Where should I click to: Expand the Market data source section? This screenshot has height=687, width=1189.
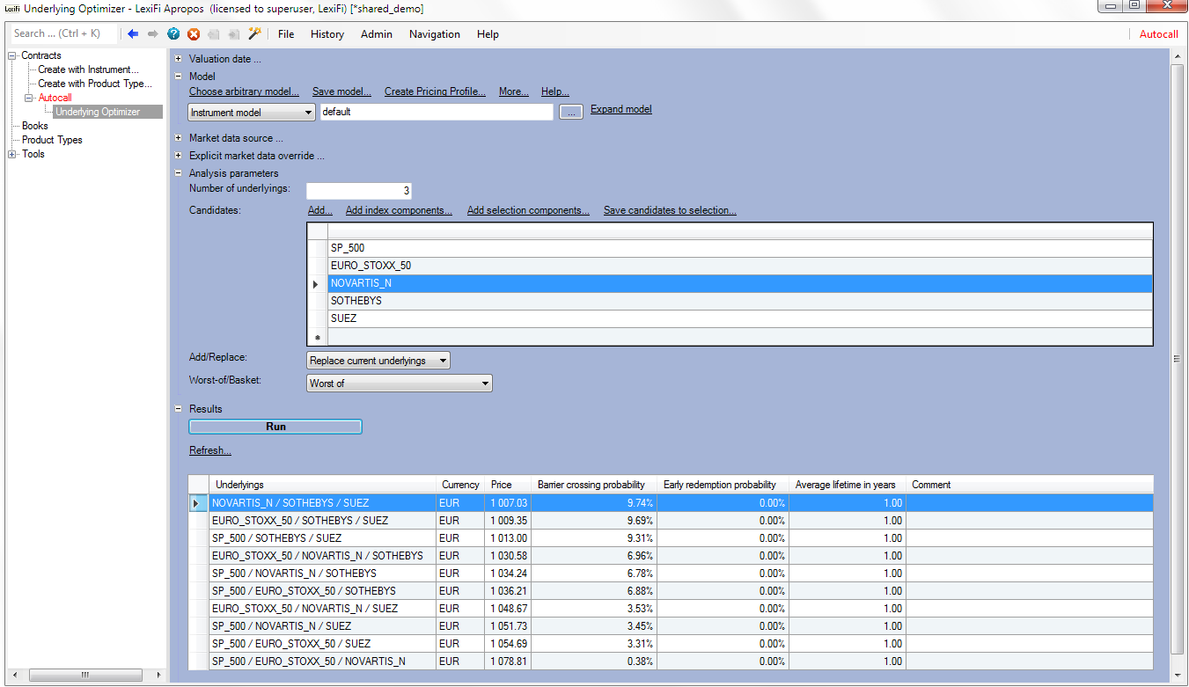click(179, 138)
